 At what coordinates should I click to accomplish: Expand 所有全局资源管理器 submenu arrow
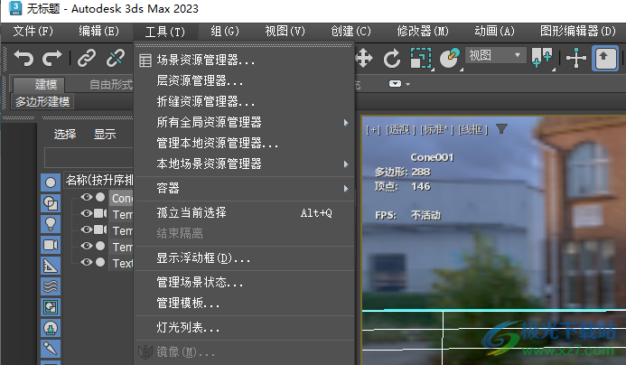click(x=346, y=123)
